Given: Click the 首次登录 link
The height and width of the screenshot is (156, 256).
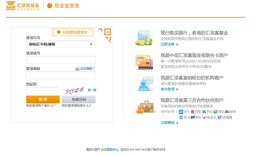Looking at the screenshot, I should pos(167,89).
